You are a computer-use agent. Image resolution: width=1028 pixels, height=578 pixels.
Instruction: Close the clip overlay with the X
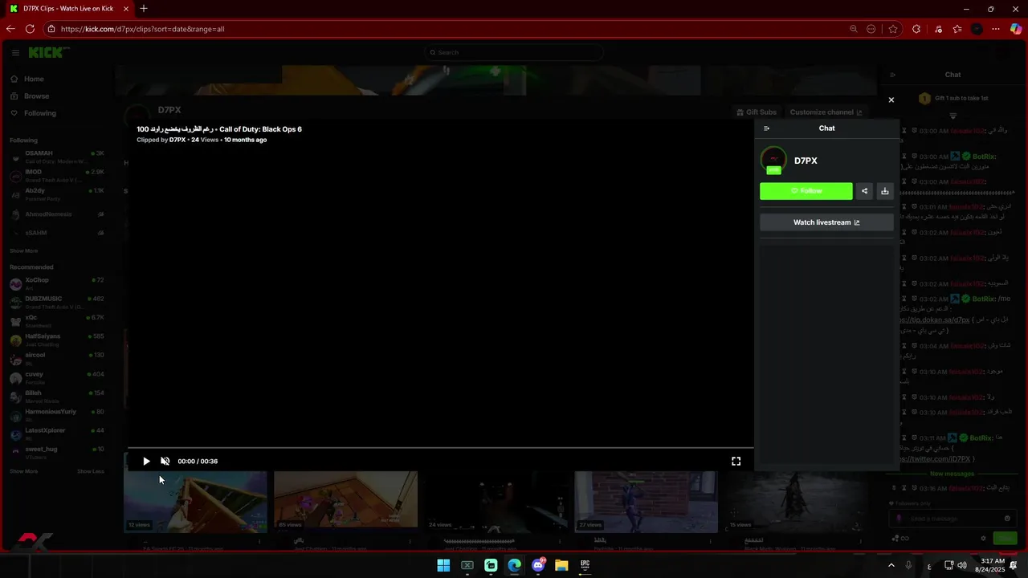click(x=891, y=100)
